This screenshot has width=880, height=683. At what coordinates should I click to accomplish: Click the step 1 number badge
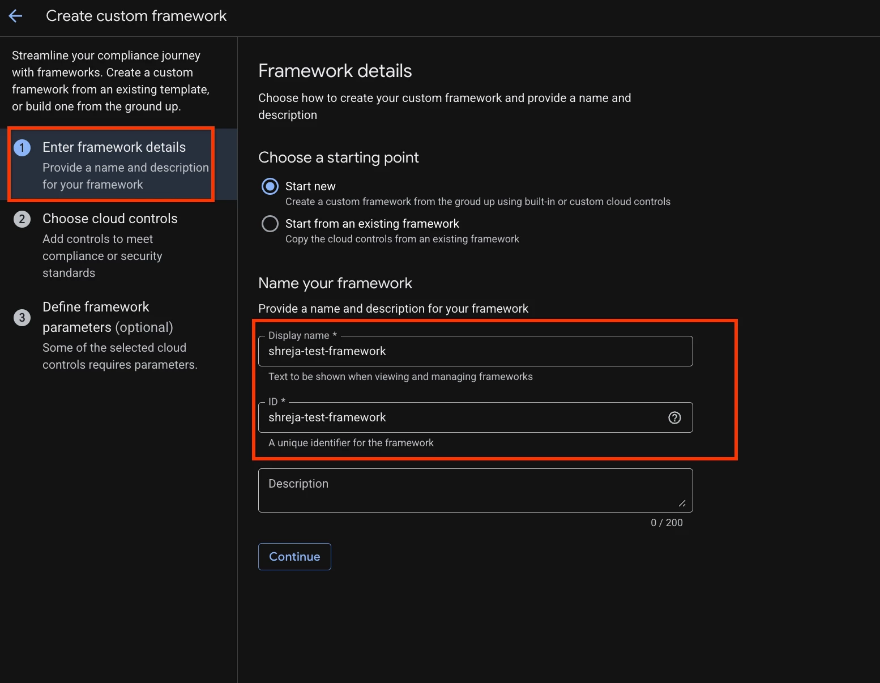coord(22,148)
